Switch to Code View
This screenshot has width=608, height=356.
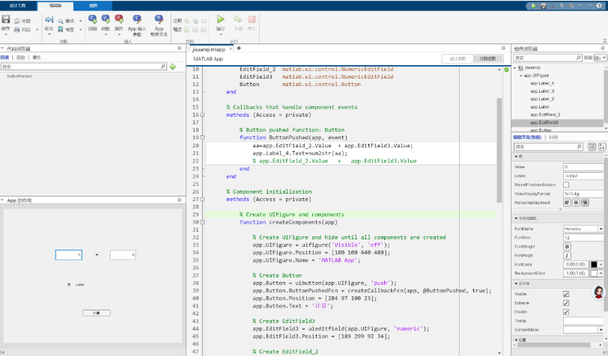[487, 58]
